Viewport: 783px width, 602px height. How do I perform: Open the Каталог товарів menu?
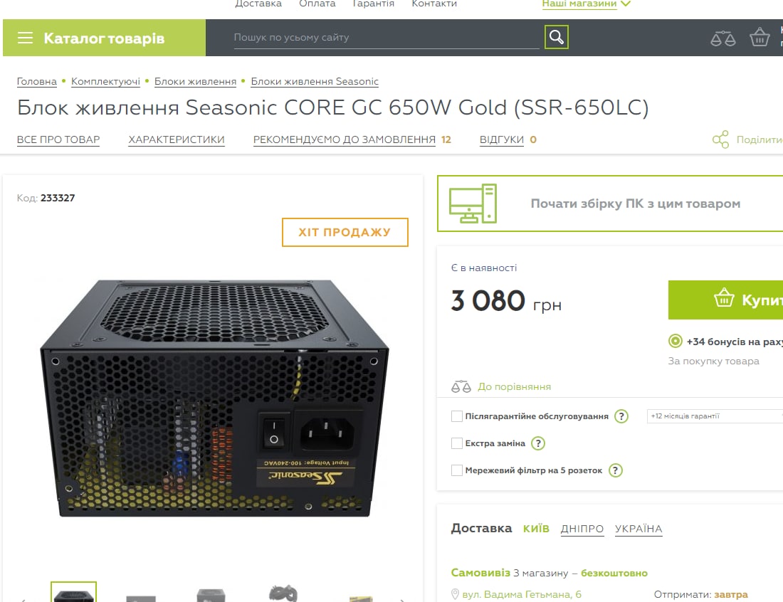click(104, 38)
